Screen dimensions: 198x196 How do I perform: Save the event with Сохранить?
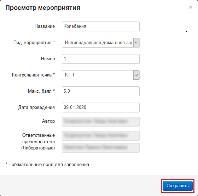pos(177,186)
